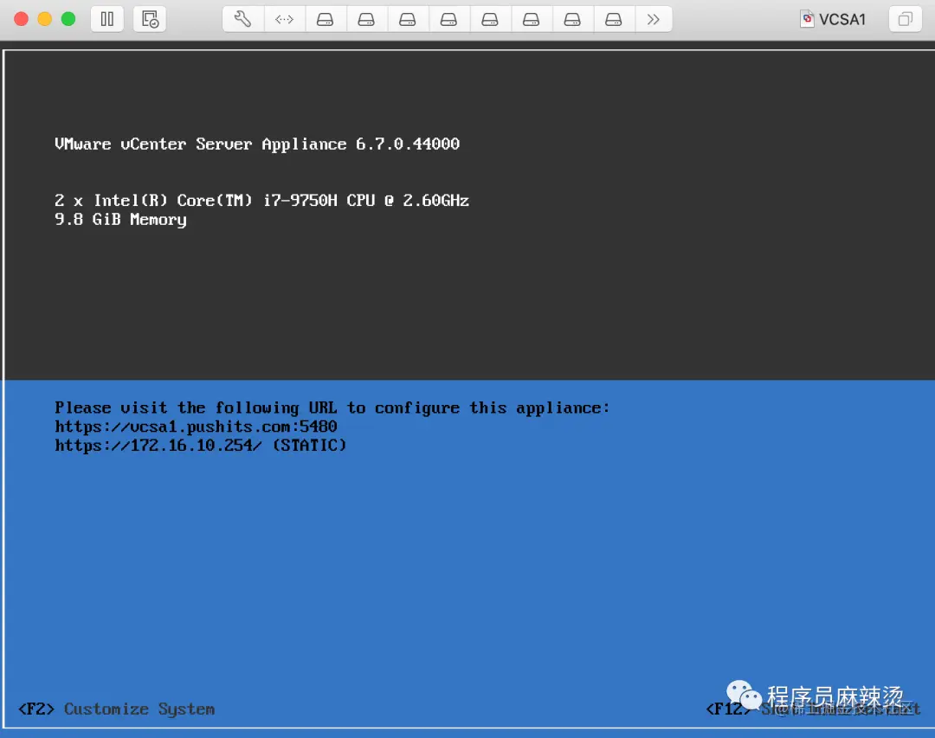Select the F12 shutdown/restart option
The width and height of the screenshot is (935, 738).
[813, 709]
